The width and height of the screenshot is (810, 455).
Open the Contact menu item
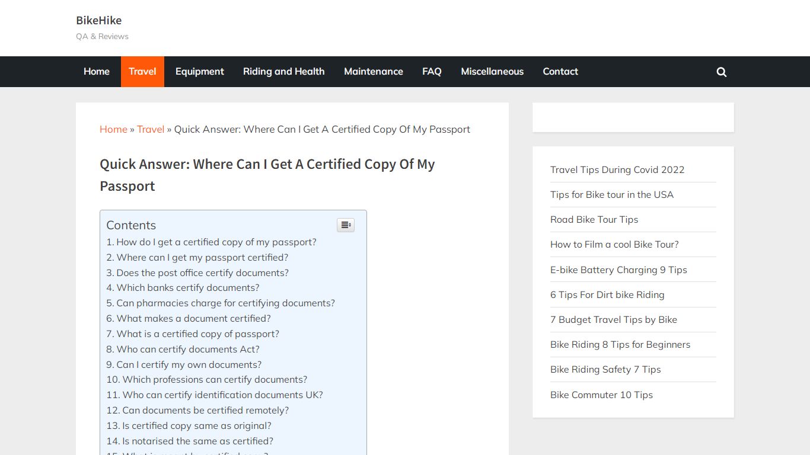(560, 72)
